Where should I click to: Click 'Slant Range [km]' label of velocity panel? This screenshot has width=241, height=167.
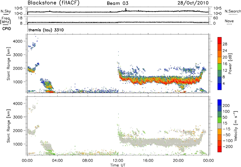click(x=8, y=126)
